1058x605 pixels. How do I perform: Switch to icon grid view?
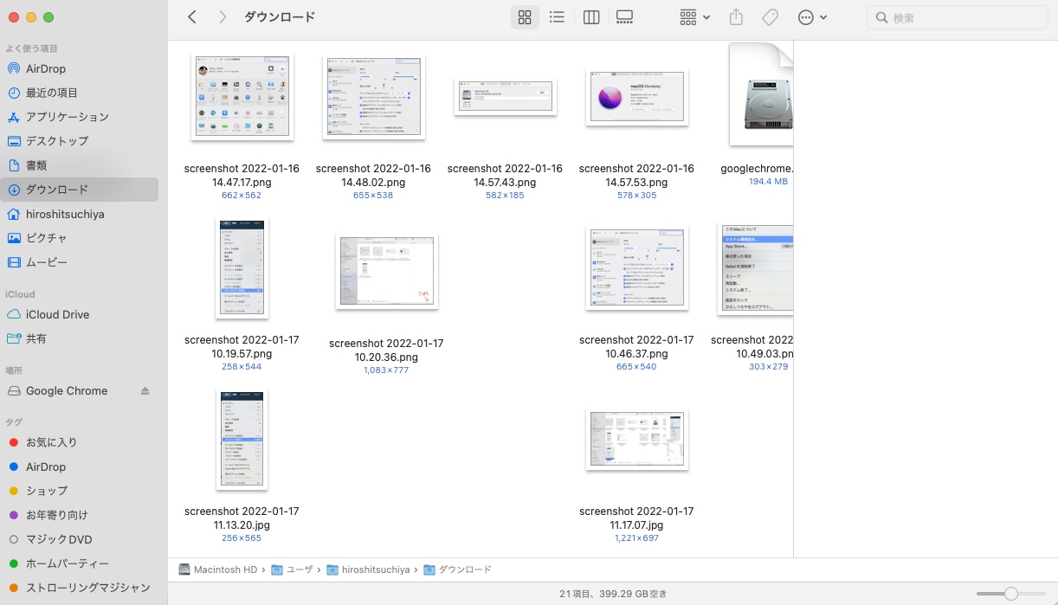pos(524,17)
